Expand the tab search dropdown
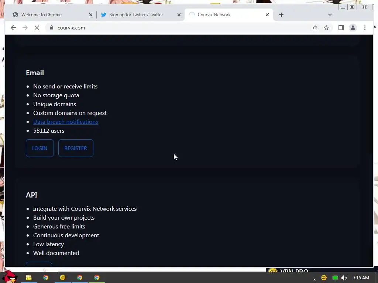The image size is (378, 283). (x=330, y=15)
